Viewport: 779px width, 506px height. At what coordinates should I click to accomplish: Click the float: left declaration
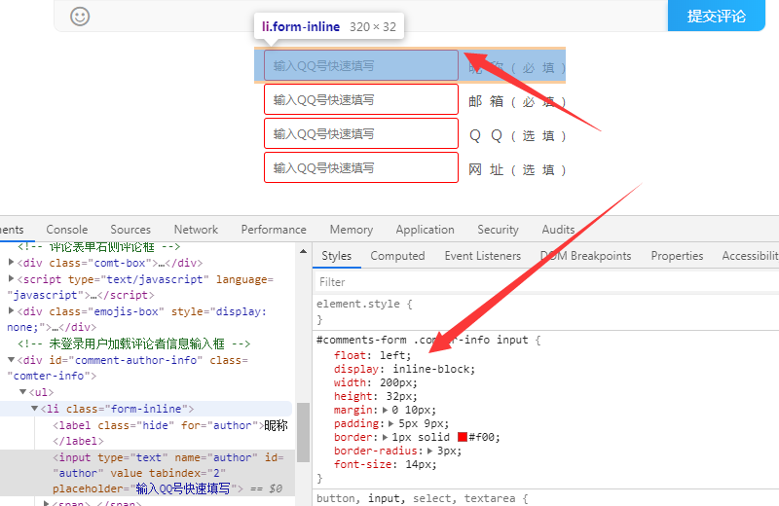373,355
